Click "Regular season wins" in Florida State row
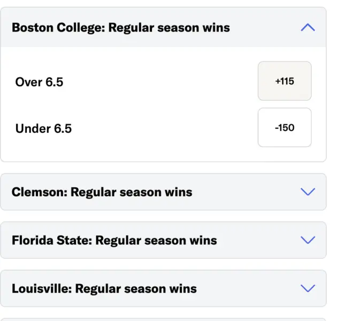Viewport: 337px width, 321px height. pyautogui.click(x=156, y=240)
